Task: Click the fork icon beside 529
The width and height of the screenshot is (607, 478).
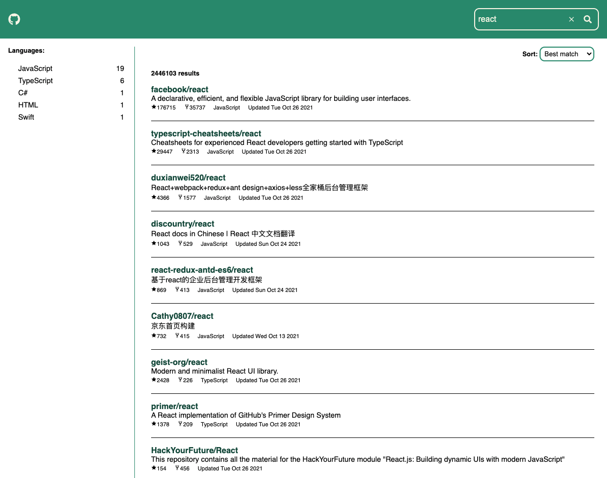Action: pyautogui.click(x=181, y=243)
